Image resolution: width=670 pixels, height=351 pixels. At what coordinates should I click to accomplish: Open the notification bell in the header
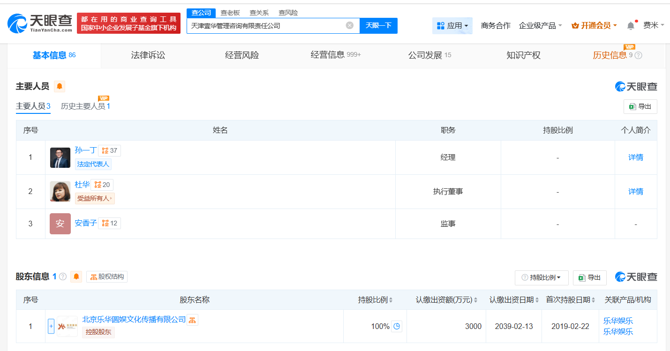631,26
